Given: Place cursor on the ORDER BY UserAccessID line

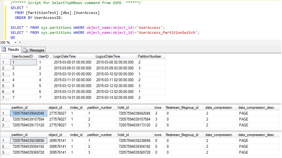Looking at the screenshot, I should tap(39, 18).
